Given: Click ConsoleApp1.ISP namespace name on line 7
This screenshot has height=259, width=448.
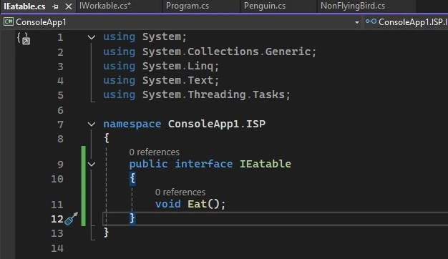Looking at the screenshot, I should point(217,124).
